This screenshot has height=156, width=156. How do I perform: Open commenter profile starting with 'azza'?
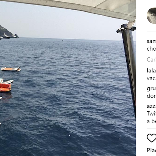point(151,106)
